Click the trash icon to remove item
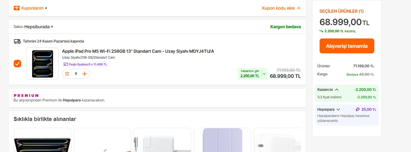Image resolution: width=411 pixels, height=152 pixels. [67, 74]
